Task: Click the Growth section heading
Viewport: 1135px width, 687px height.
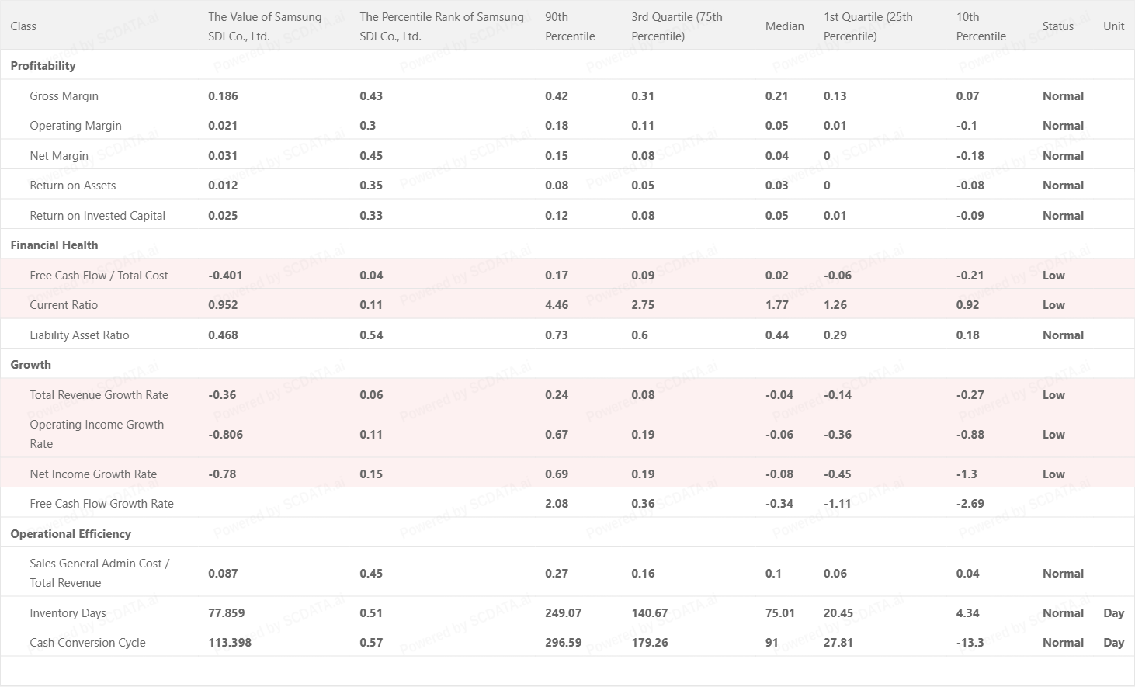Action: coord(31,365)
